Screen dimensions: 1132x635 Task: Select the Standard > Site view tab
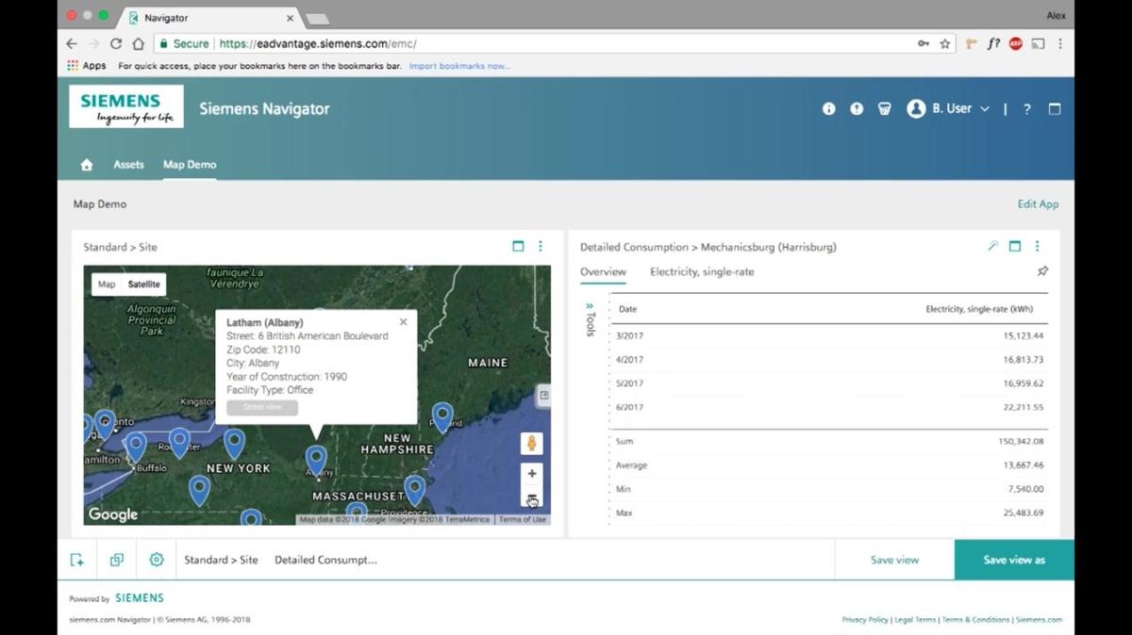(x=221, y=560)
